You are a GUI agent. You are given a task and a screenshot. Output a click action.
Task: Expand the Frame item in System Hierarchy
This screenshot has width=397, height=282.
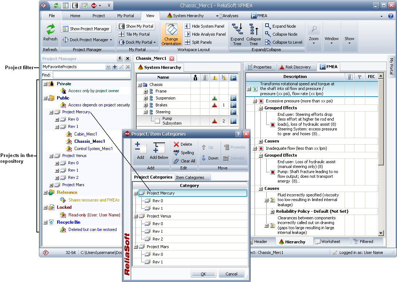146,91
